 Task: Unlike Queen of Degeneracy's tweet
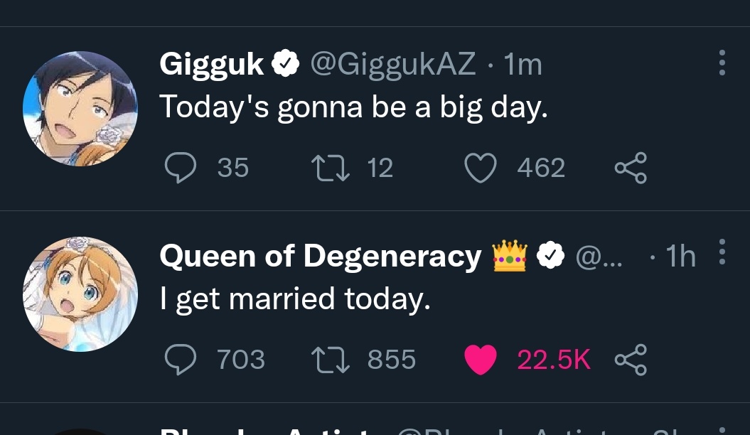(x=480, y=360)
